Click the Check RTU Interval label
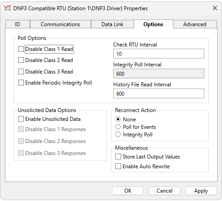 click(x=135, y=45)
